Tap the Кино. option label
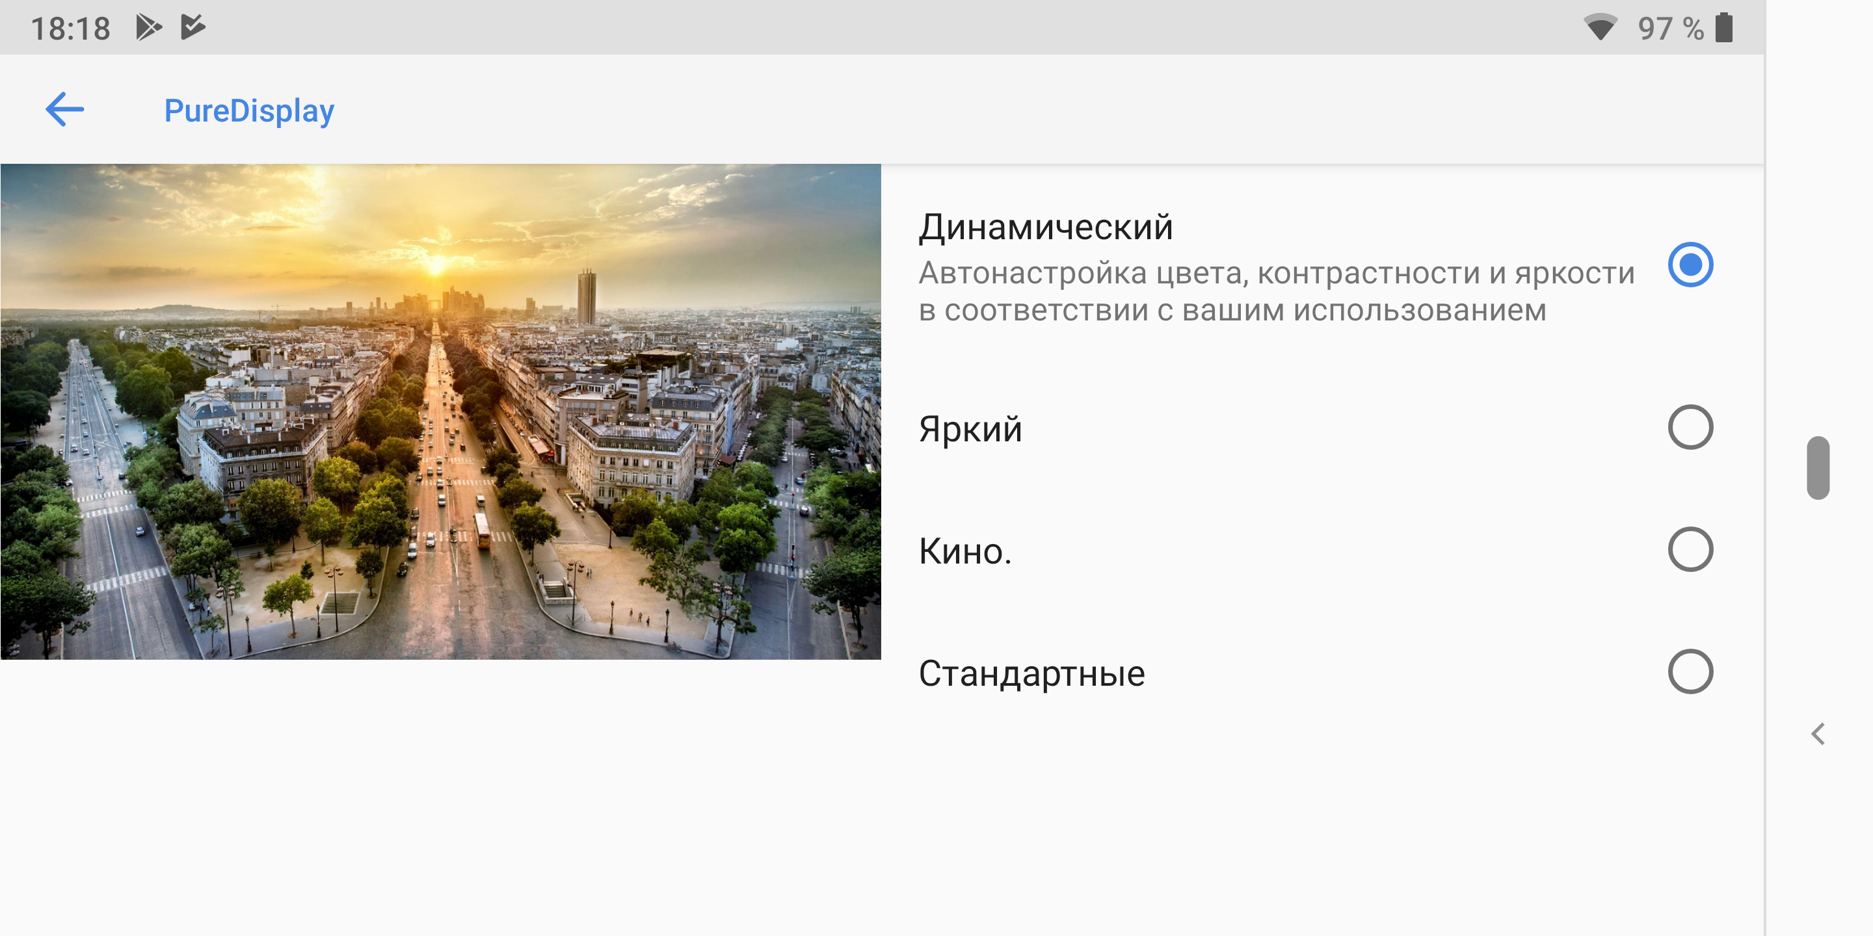Viewport: 1873px width, 936px height. (965, 551)
